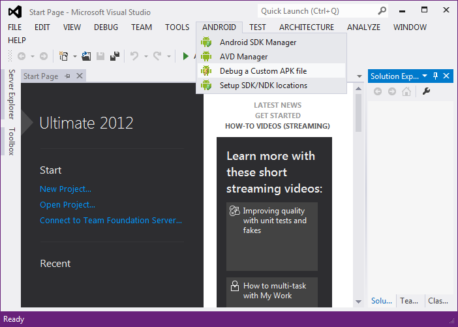Viewport: 458px width, 327px height.
Task: Click the Undo toolbar icon
Action: click(x=134, y=56)
